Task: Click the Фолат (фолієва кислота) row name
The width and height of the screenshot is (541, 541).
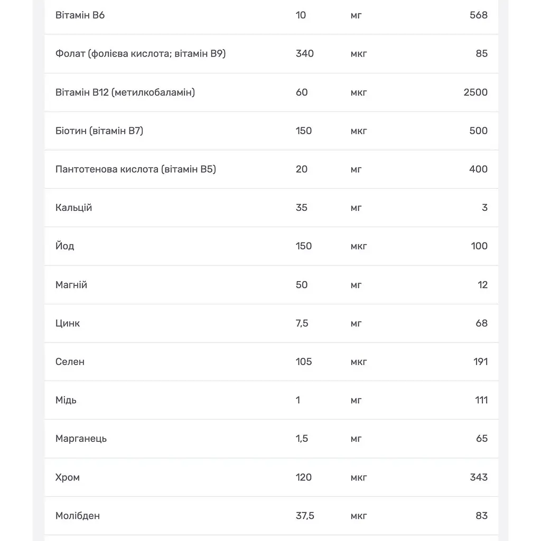Action: coord(141,53)
